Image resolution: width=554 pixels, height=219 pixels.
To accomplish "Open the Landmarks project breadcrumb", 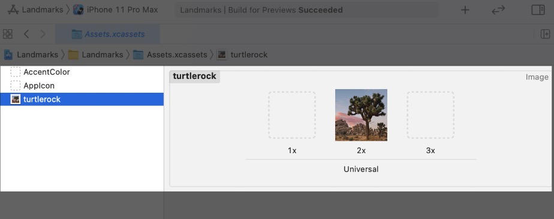I will (x=31, y=54).
